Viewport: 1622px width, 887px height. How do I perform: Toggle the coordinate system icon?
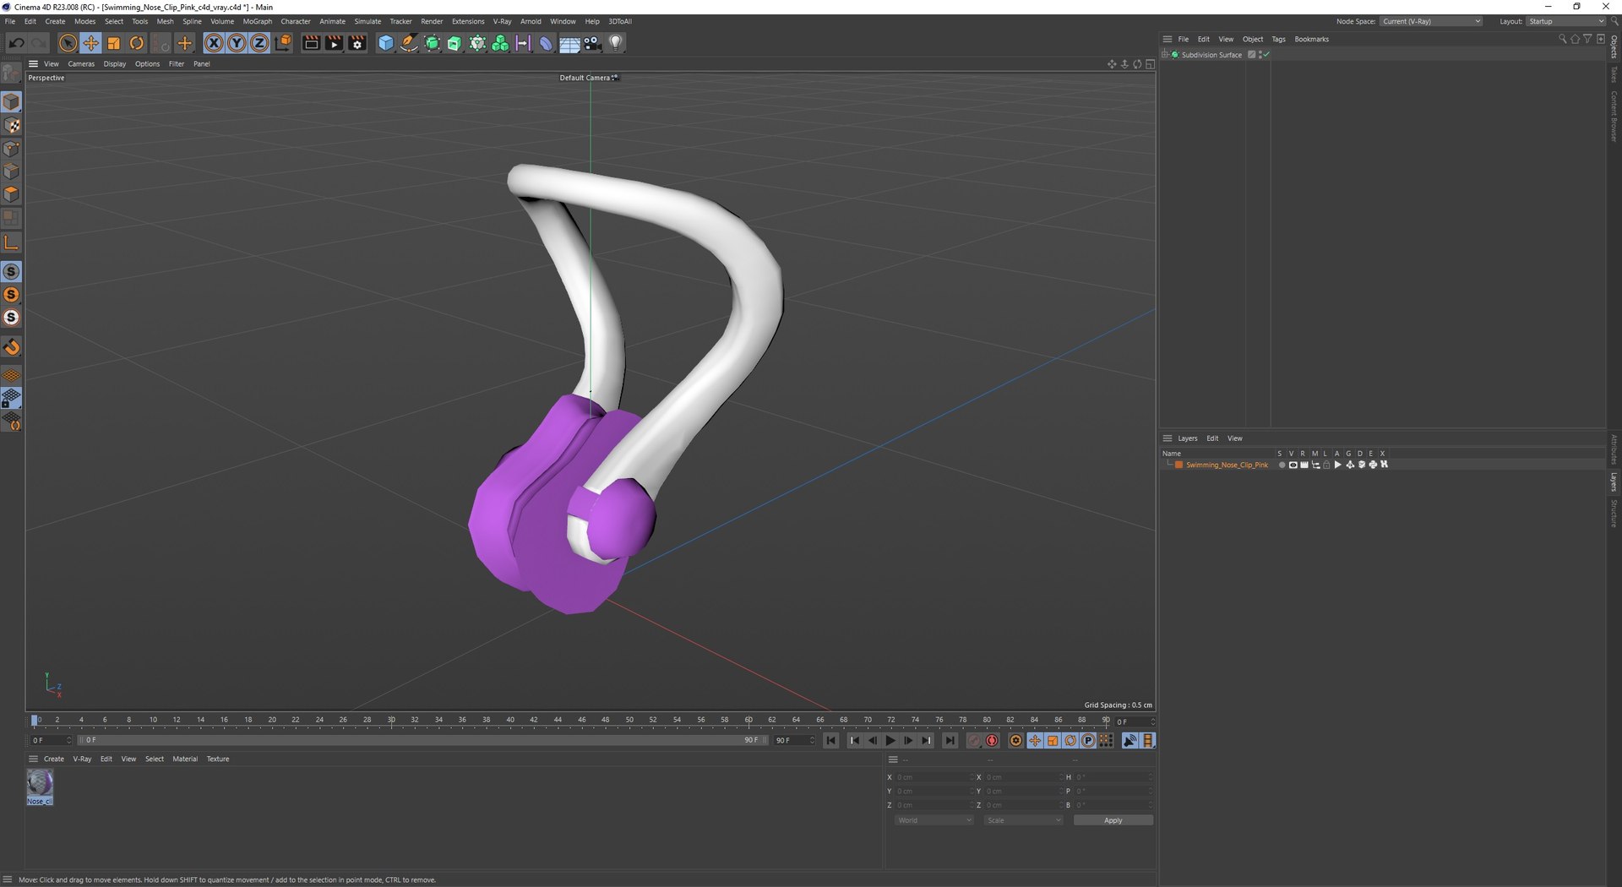(283, 43)
